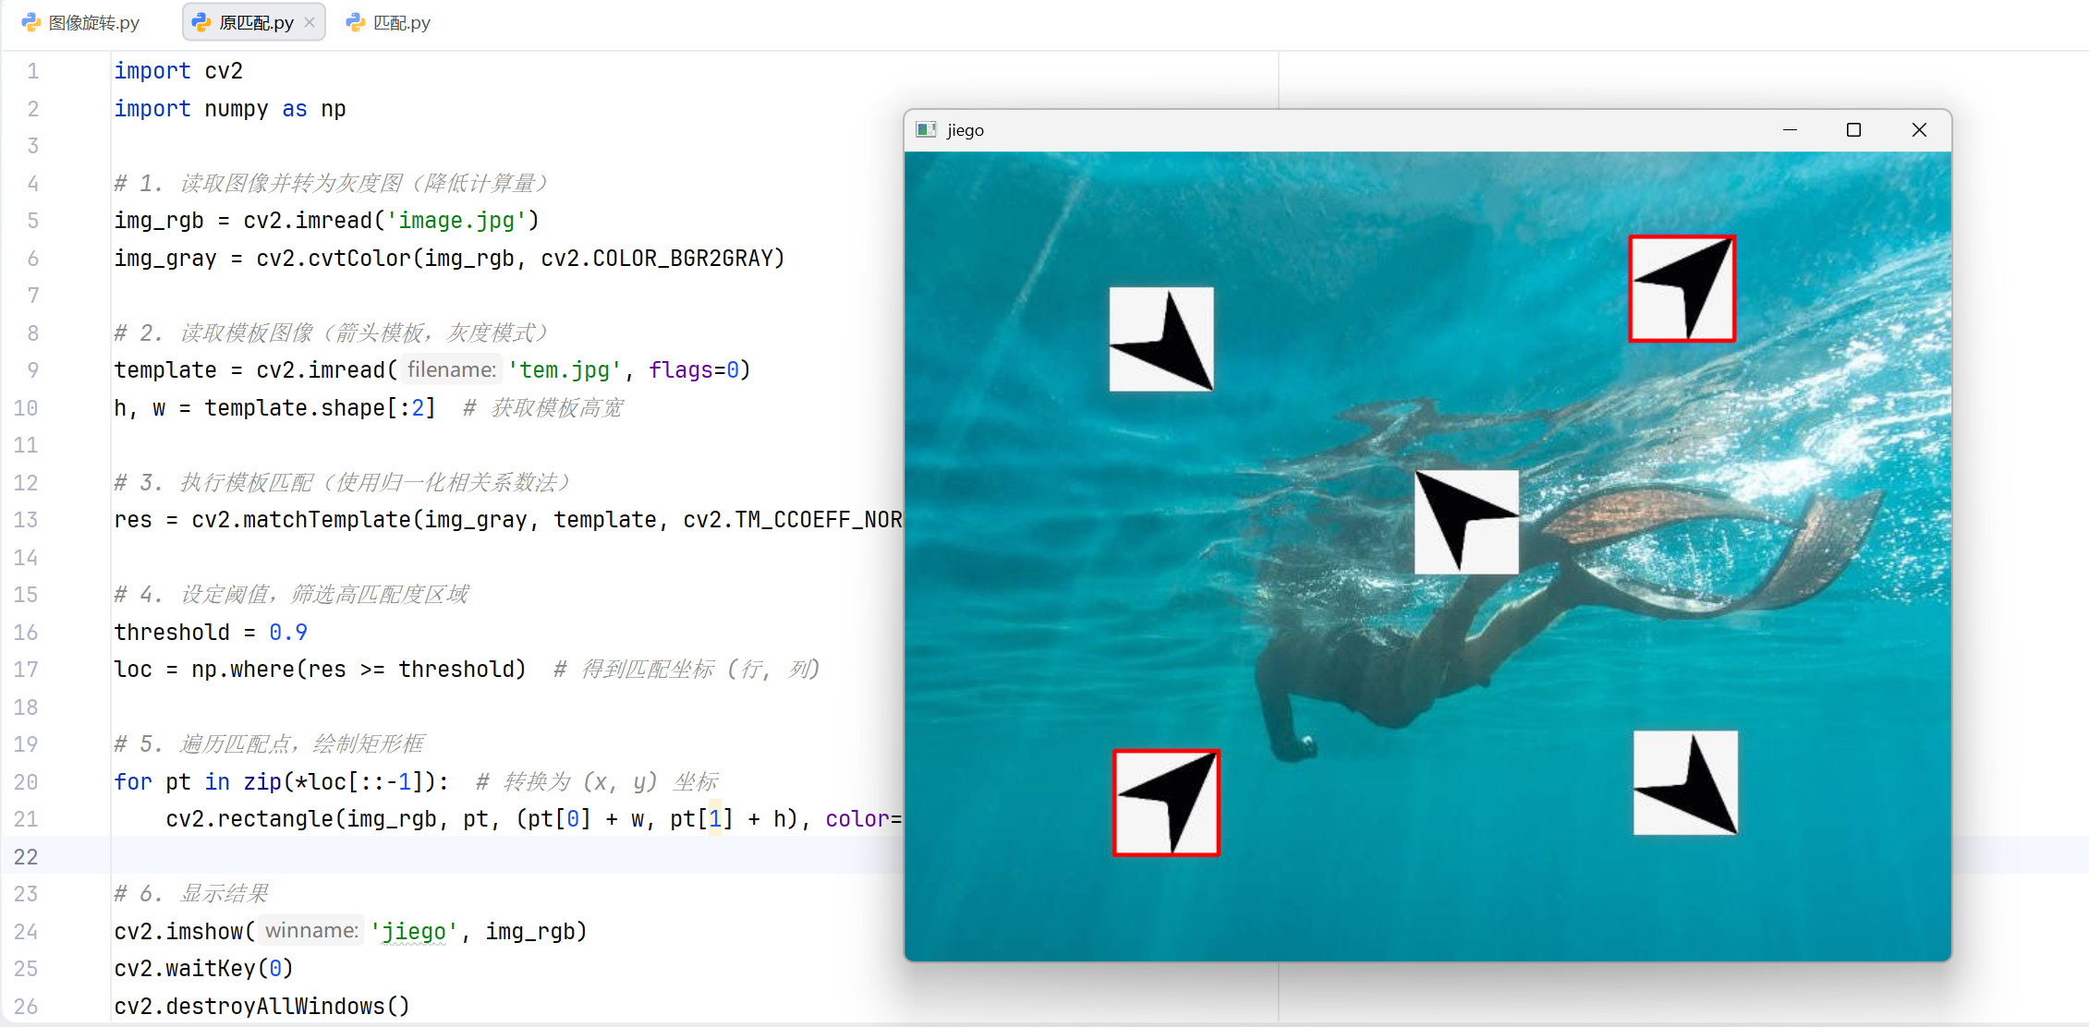Click the threshold value 0.9
Viewport: 2089px width, 1027px height.
pos(287,633)
